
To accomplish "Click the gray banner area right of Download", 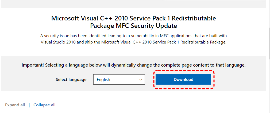I will click(x=241, y=80).
